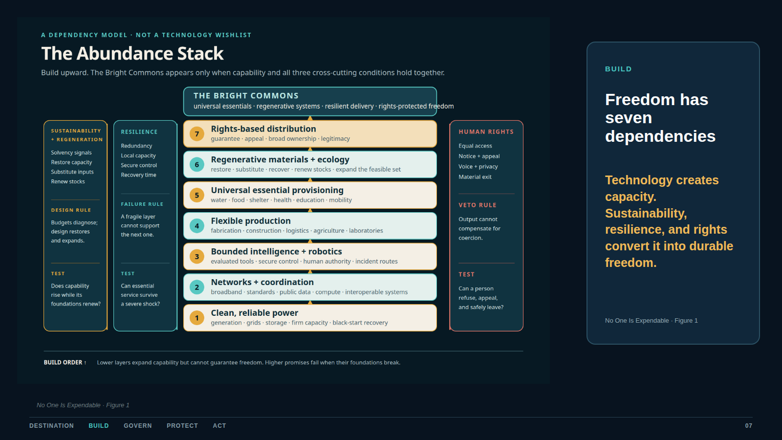Click italic Figure 1 caption below diagram
The image size is (782, 440).
(83, 405)
